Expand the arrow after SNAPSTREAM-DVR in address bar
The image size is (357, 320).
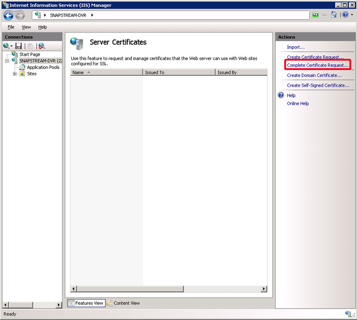click(92, 15)
